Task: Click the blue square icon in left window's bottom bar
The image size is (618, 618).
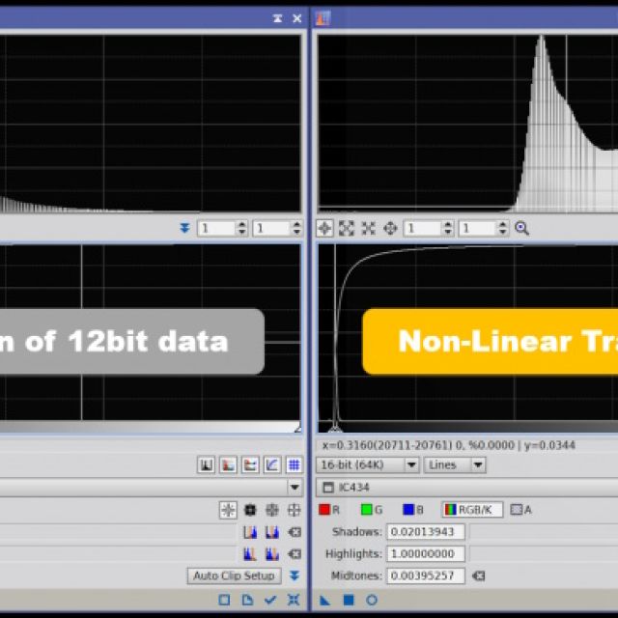Action: pyautogui.click(x=224, y=600)
